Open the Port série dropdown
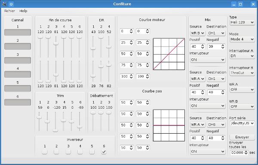 pyautogui.click(x=242, y=123)
